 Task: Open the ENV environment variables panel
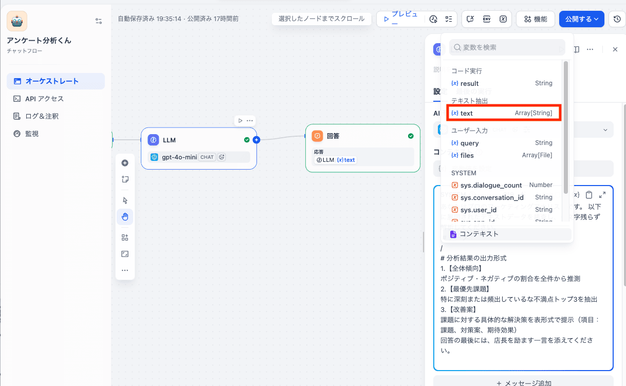point(487,19)
